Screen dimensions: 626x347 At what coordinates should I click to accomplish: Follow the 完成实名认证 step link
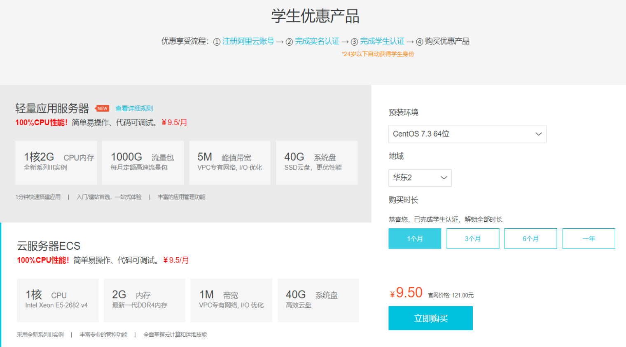(x=317, y=41)
